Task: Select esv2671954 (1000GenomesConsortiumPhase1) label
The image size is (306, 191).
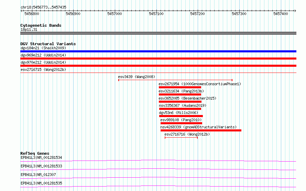Action: click(200, 84)
